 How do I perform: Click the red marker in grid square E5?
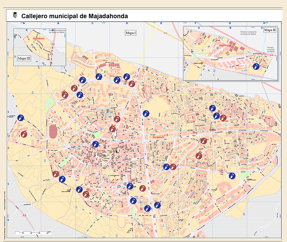[173, 167]
